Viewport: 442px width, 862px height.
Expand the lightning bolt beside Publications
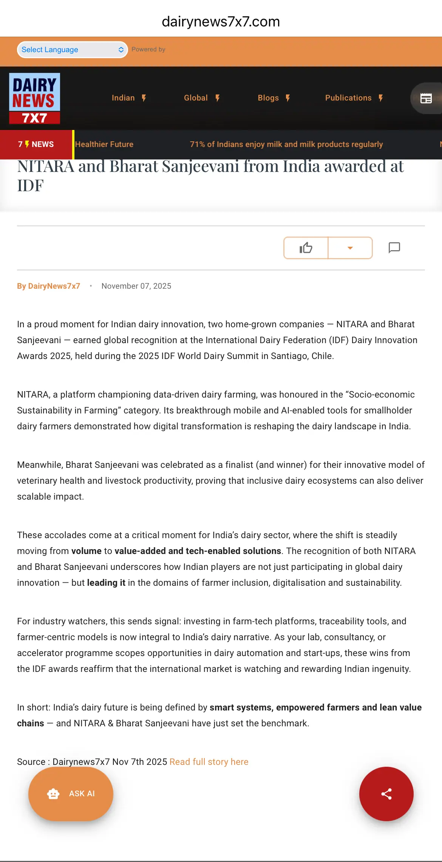(x=381, y=98)
